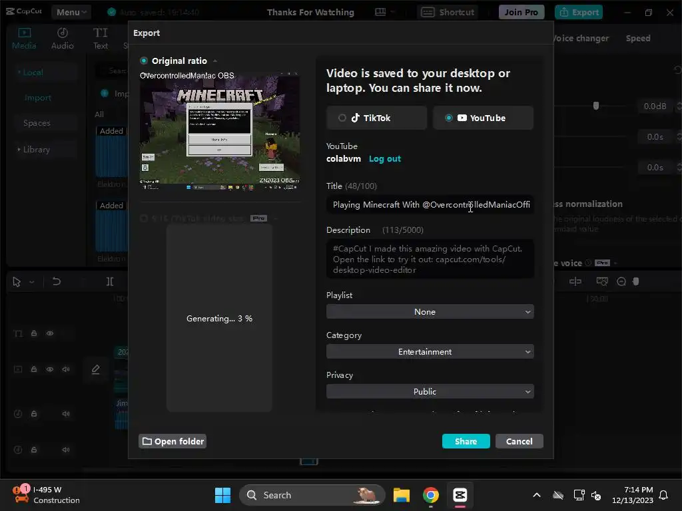Image resolution: width=682 pixels, height=511 pixels.
Task: Click the CapCut taskbar icon
Action: point(460,495)
